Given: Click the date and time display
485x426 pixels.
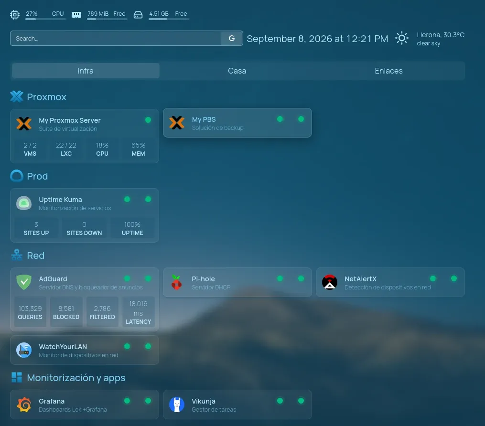Looking at the screenshot, I should (x=317, y=39).
